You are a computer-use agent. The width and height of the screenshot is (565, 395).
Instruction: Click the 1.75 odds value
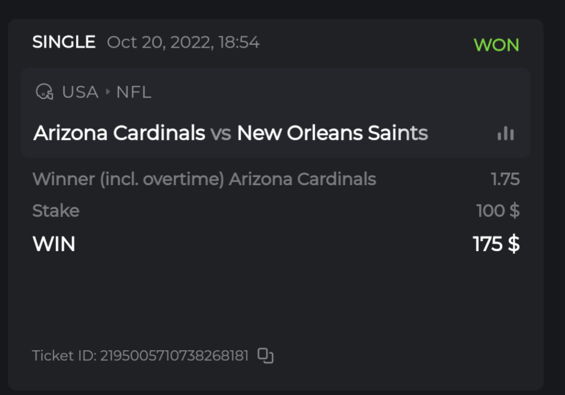[x=505, y=179]
